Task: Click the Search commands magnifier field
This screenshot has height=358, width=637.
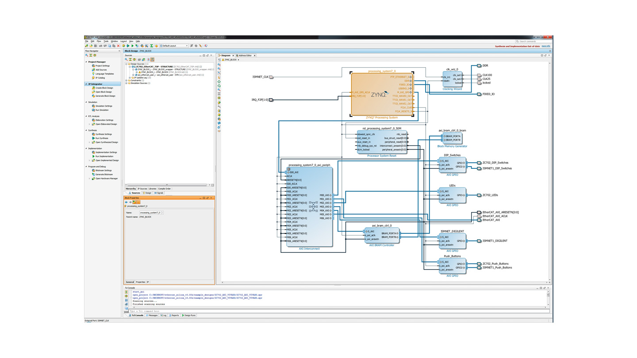Action: click(533, 41)
